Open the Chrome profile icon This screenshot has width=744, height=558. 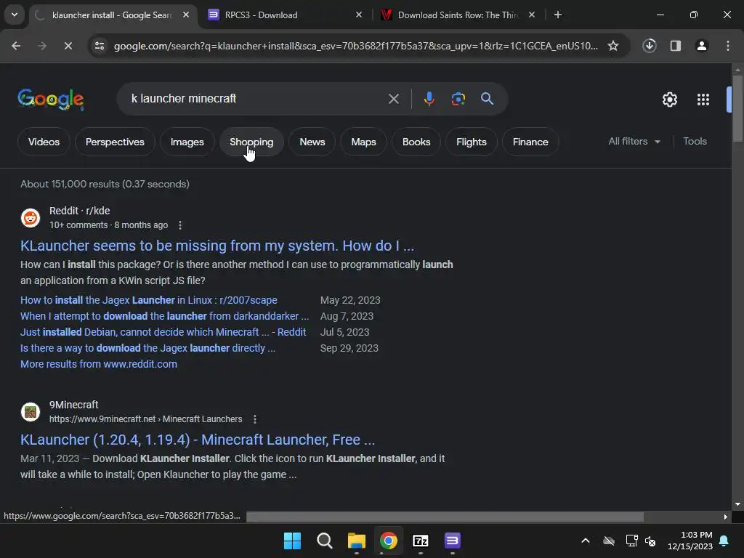[x=702, y=46]
